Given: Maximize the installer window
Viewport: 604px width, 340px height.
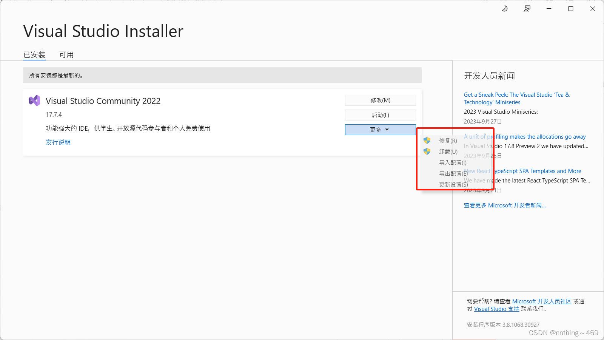Looking at the screenshot, I should tap(571, 9).
